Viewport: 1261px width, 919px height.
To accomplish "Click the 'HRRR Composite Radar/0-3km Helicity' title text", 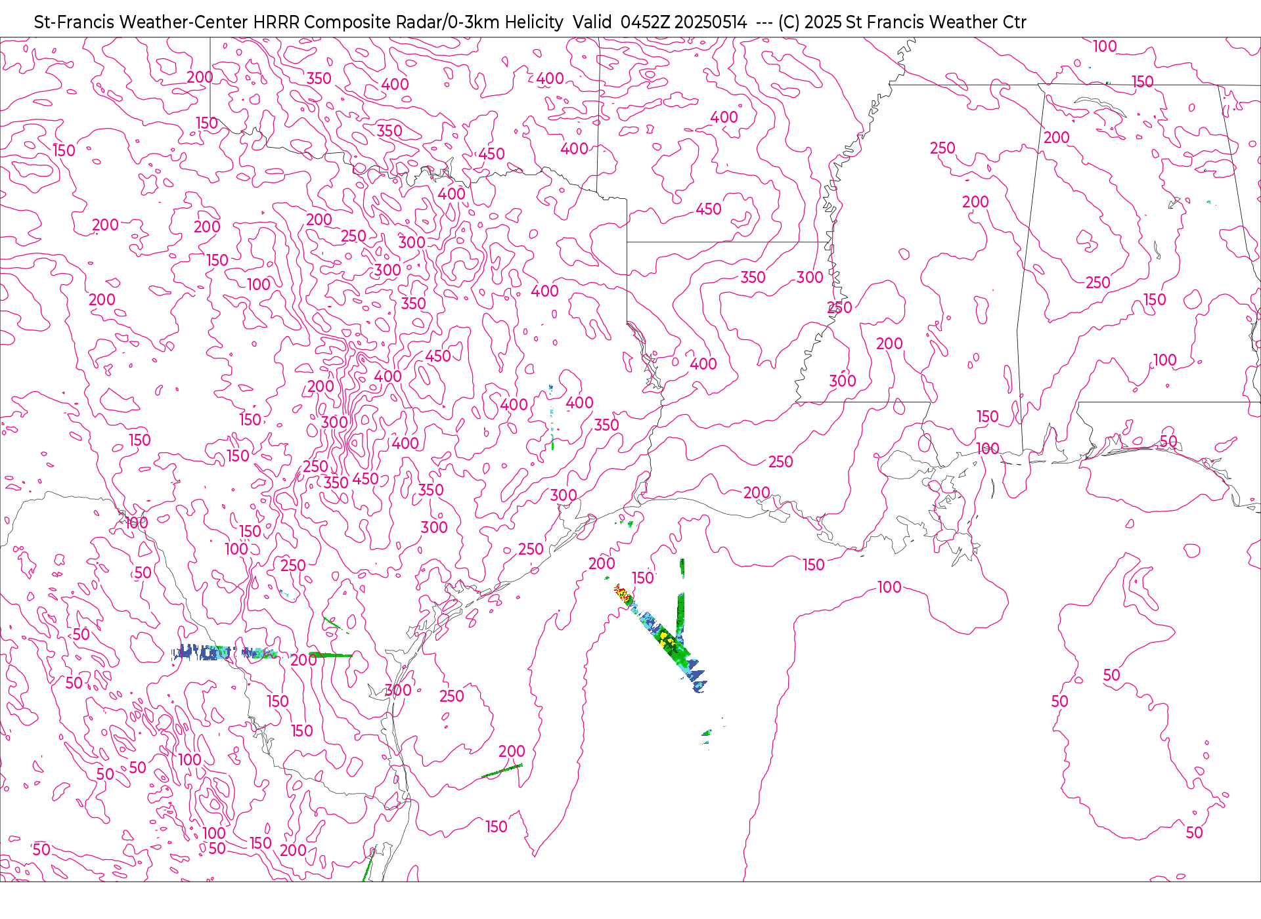I will (408, 22).
